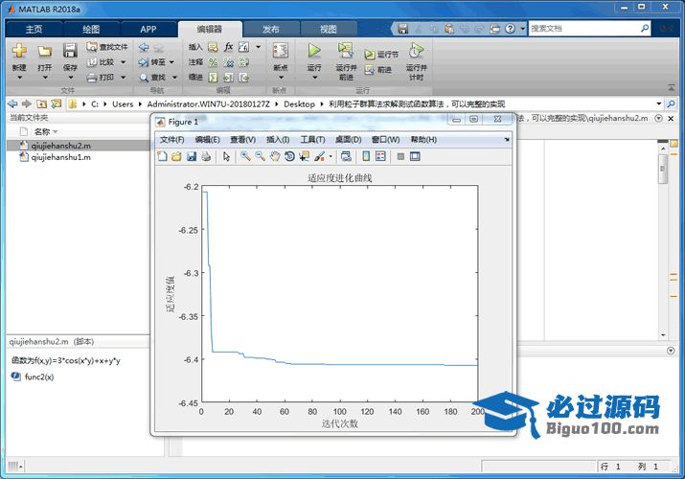The height and width of the screenshot is (479, 685).
Task: Open the Name column sort dropdown
Action: (55, 132)
